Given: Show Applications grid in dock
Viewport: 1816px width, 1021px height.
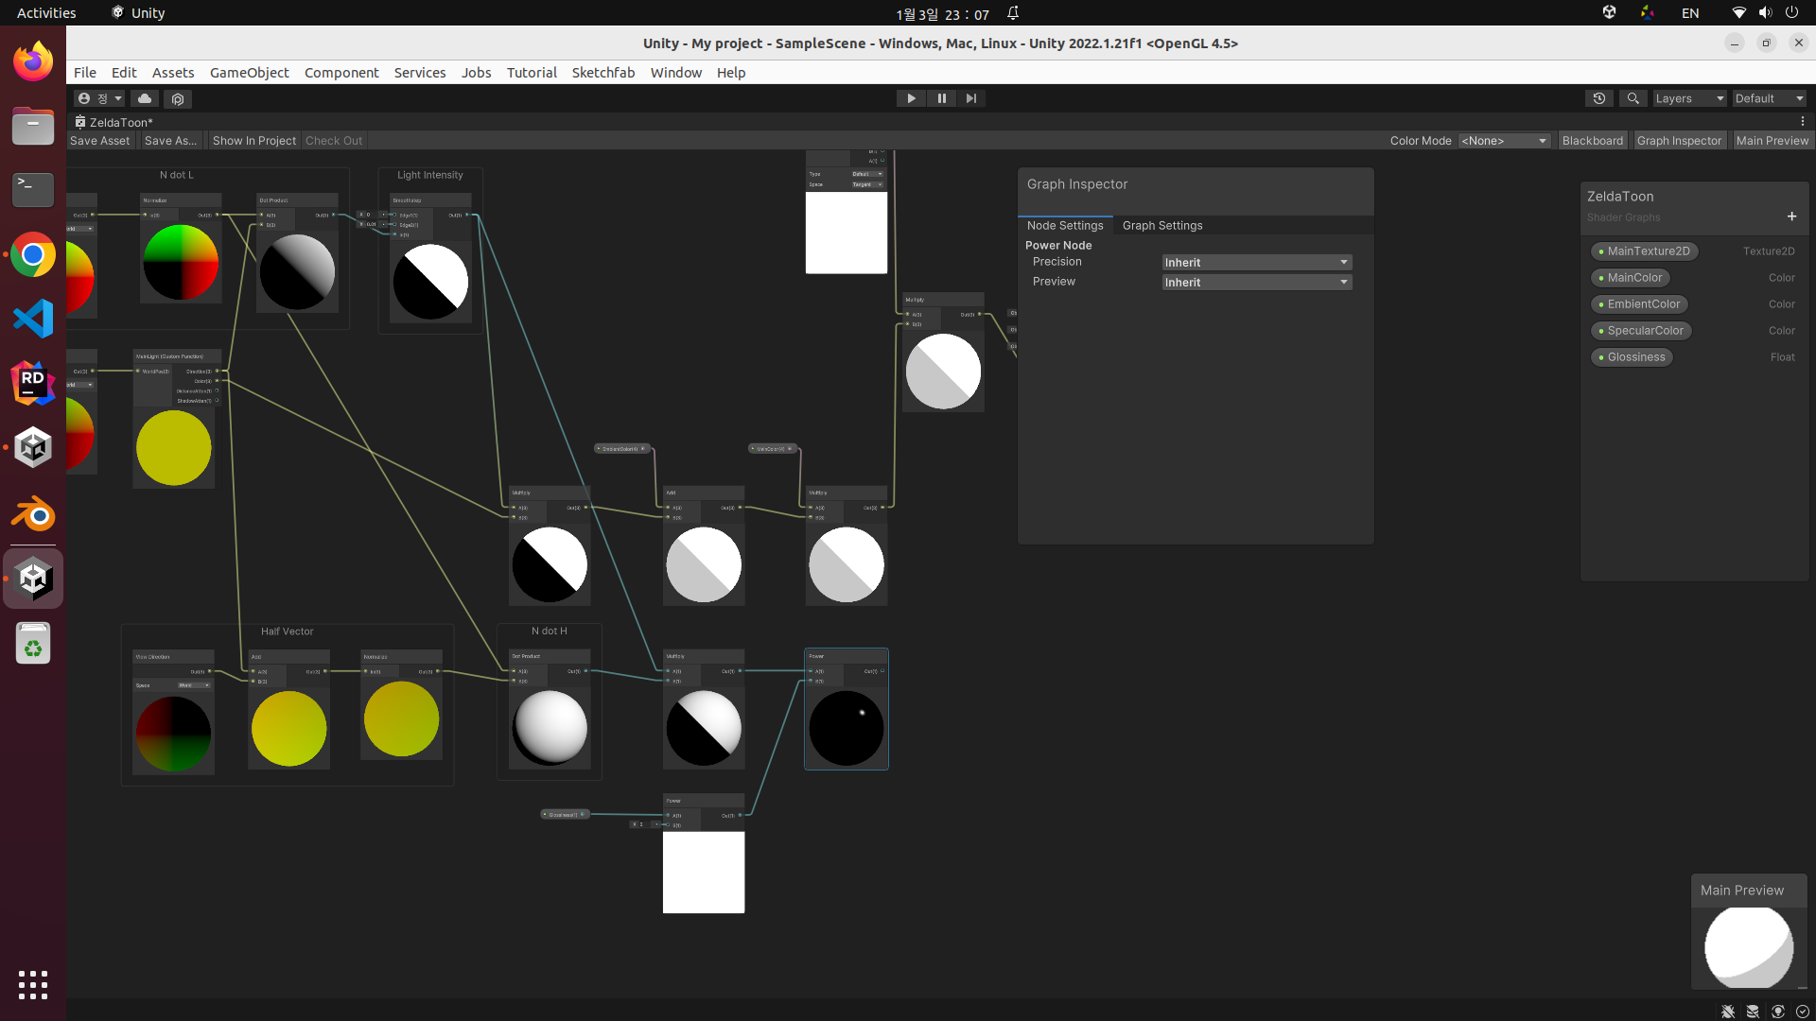Looking at the screenshot, I should coord(33,984).
